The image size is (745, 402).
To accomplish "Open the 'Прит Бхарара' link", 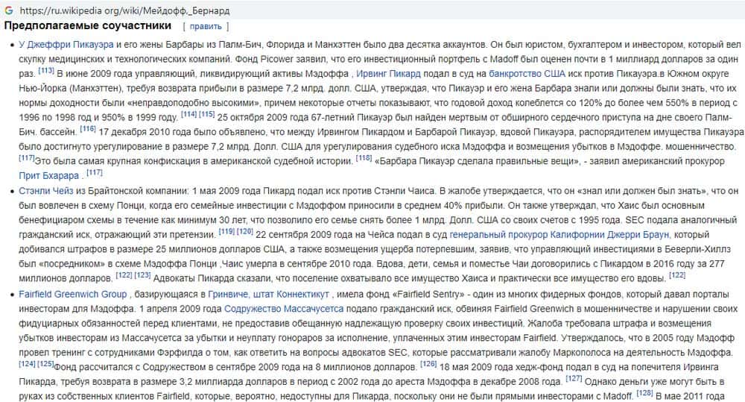I will (x=49, y=176).
